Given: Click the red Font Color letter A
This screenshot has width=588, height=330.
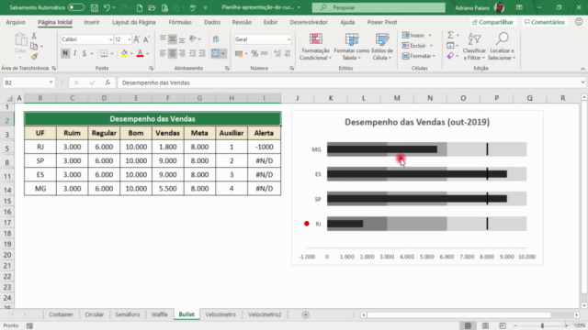Looking at the screenshot, I should 140,53.
